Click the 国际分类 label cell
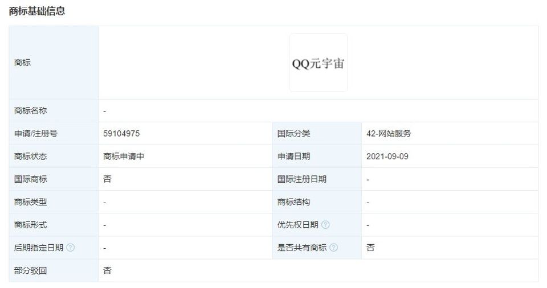The height and width of the screenshot is (288, 547). pos(294,134)
